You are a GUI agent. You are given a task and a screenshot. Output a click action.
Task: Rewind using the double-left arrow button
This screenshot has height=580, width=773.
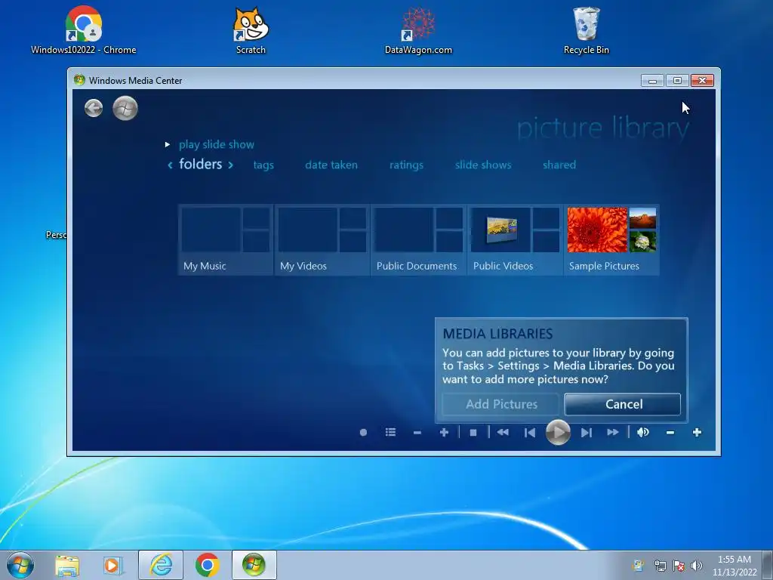(x=503, y=433)
